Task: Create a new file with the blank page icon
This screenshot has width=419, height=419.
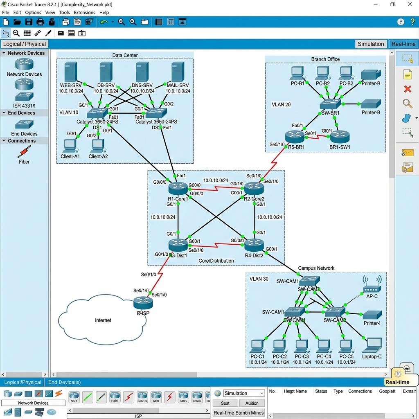Action: pos(6,22)
